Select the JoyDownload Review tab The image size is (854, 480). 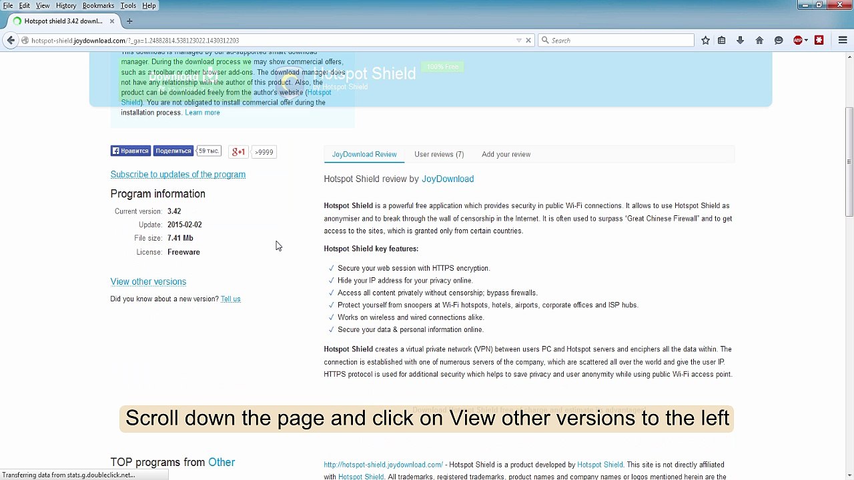point(364,155)
